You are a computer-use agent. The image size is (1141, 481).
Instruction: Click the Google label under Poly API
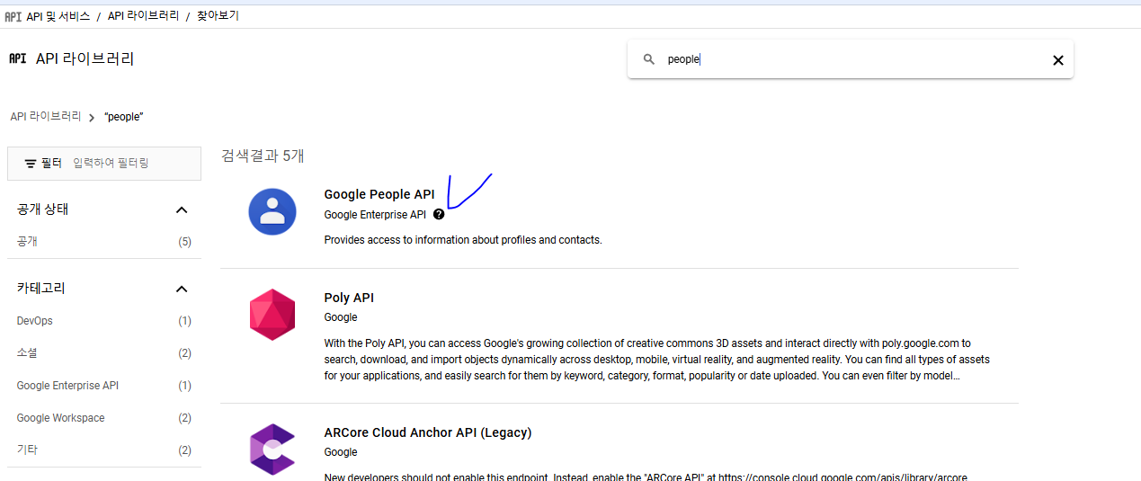click(x=341, y=317)
